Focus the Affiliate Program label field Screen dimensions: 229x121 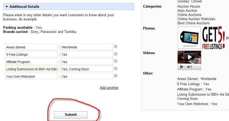[x=31, y=62]
